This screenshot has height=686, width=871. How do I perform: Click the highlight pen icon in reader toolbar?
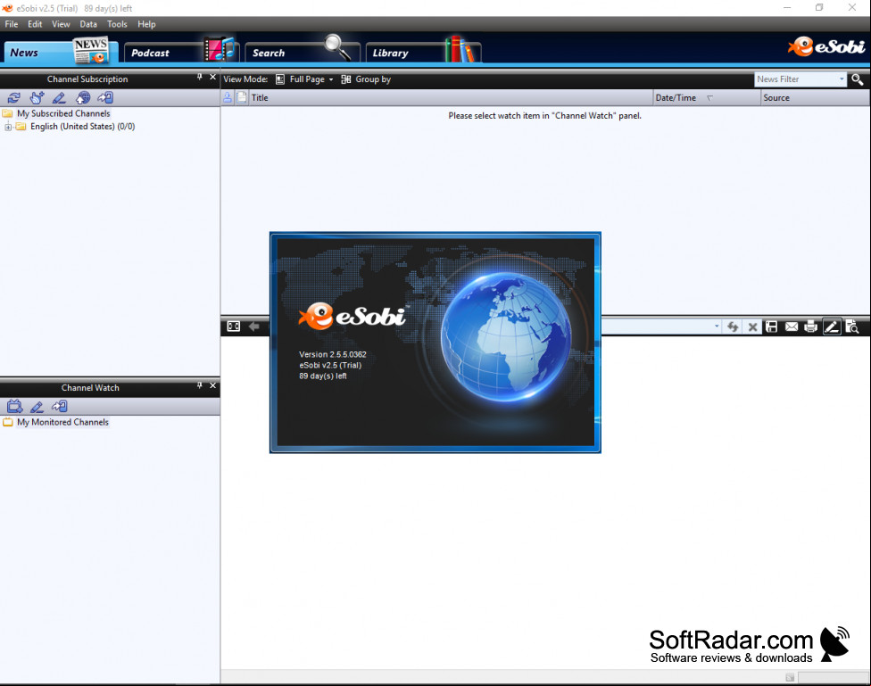[x=832, y=326]
